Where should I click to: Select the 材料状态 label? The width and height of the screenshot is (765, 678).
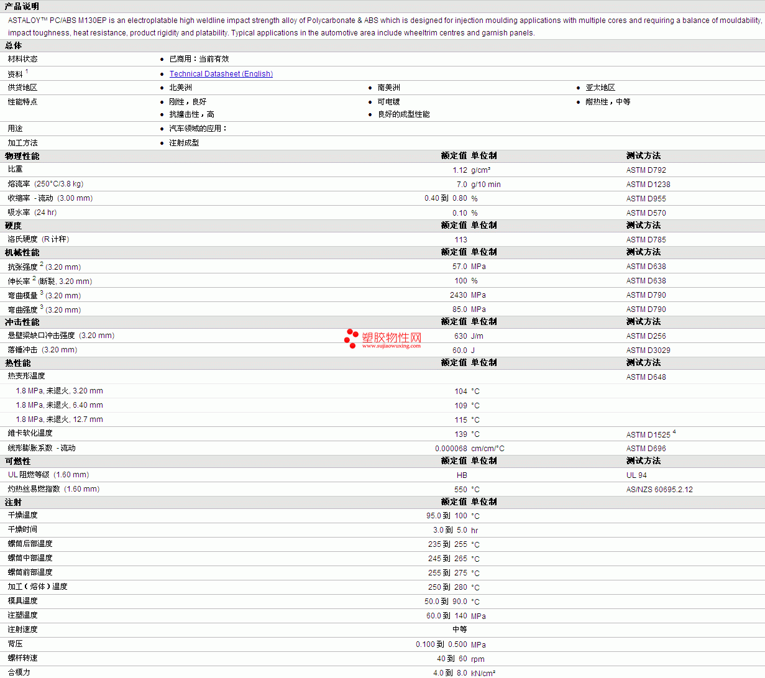[22, 59]
